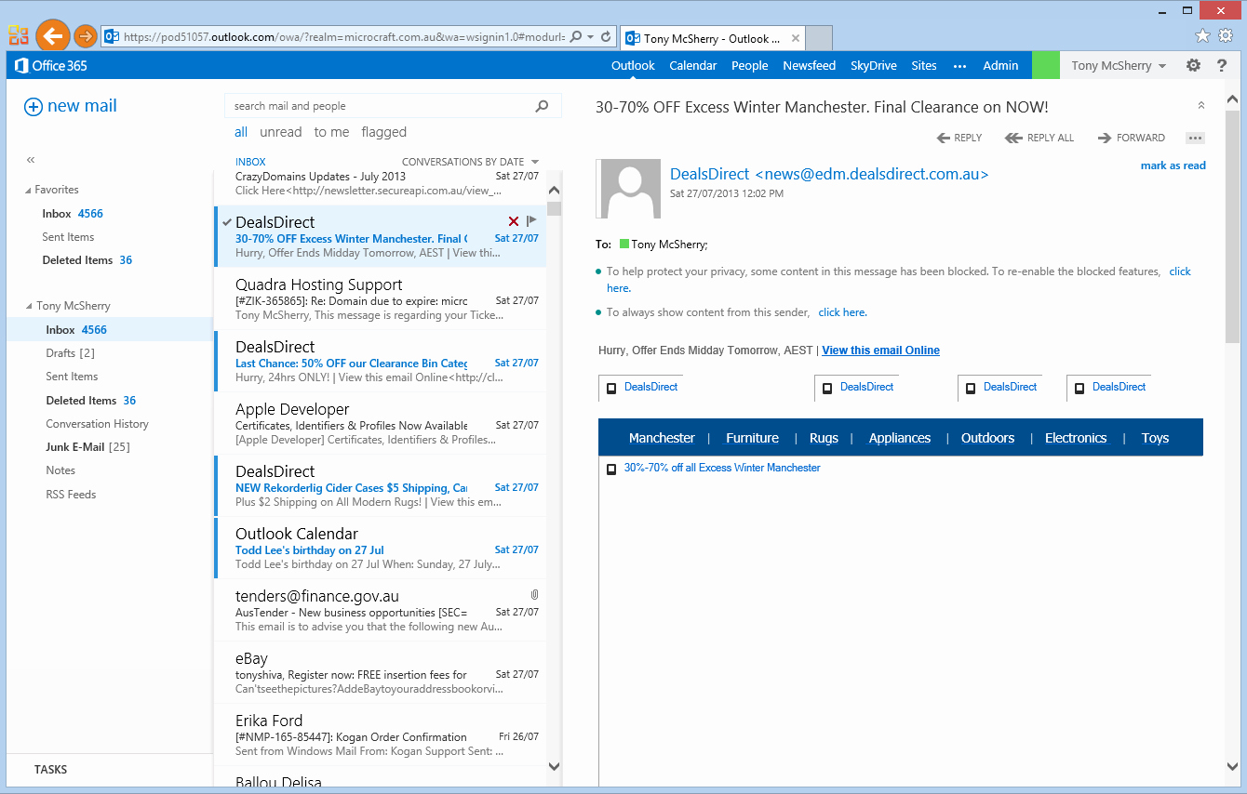Click green presence indicator next to recipient
Viewport: 1247px width, 794px height.
pyautogui.click(x=624, y=244)
